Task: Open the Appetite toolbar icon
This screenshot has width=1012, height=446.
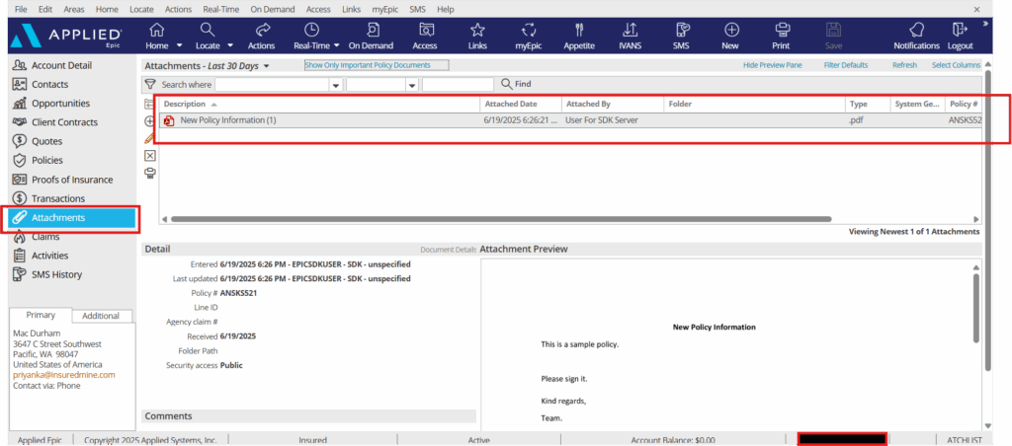Action: click(x=579, y=30)
